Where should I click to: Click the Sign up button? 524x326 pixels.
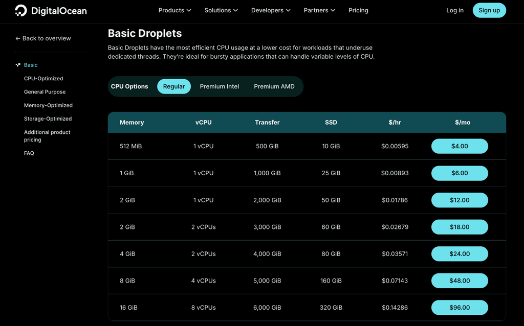tap(489, 10)
